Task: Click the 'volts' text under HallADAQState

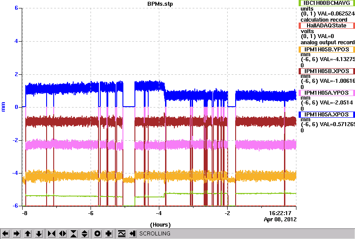Action: click(307, 31)
